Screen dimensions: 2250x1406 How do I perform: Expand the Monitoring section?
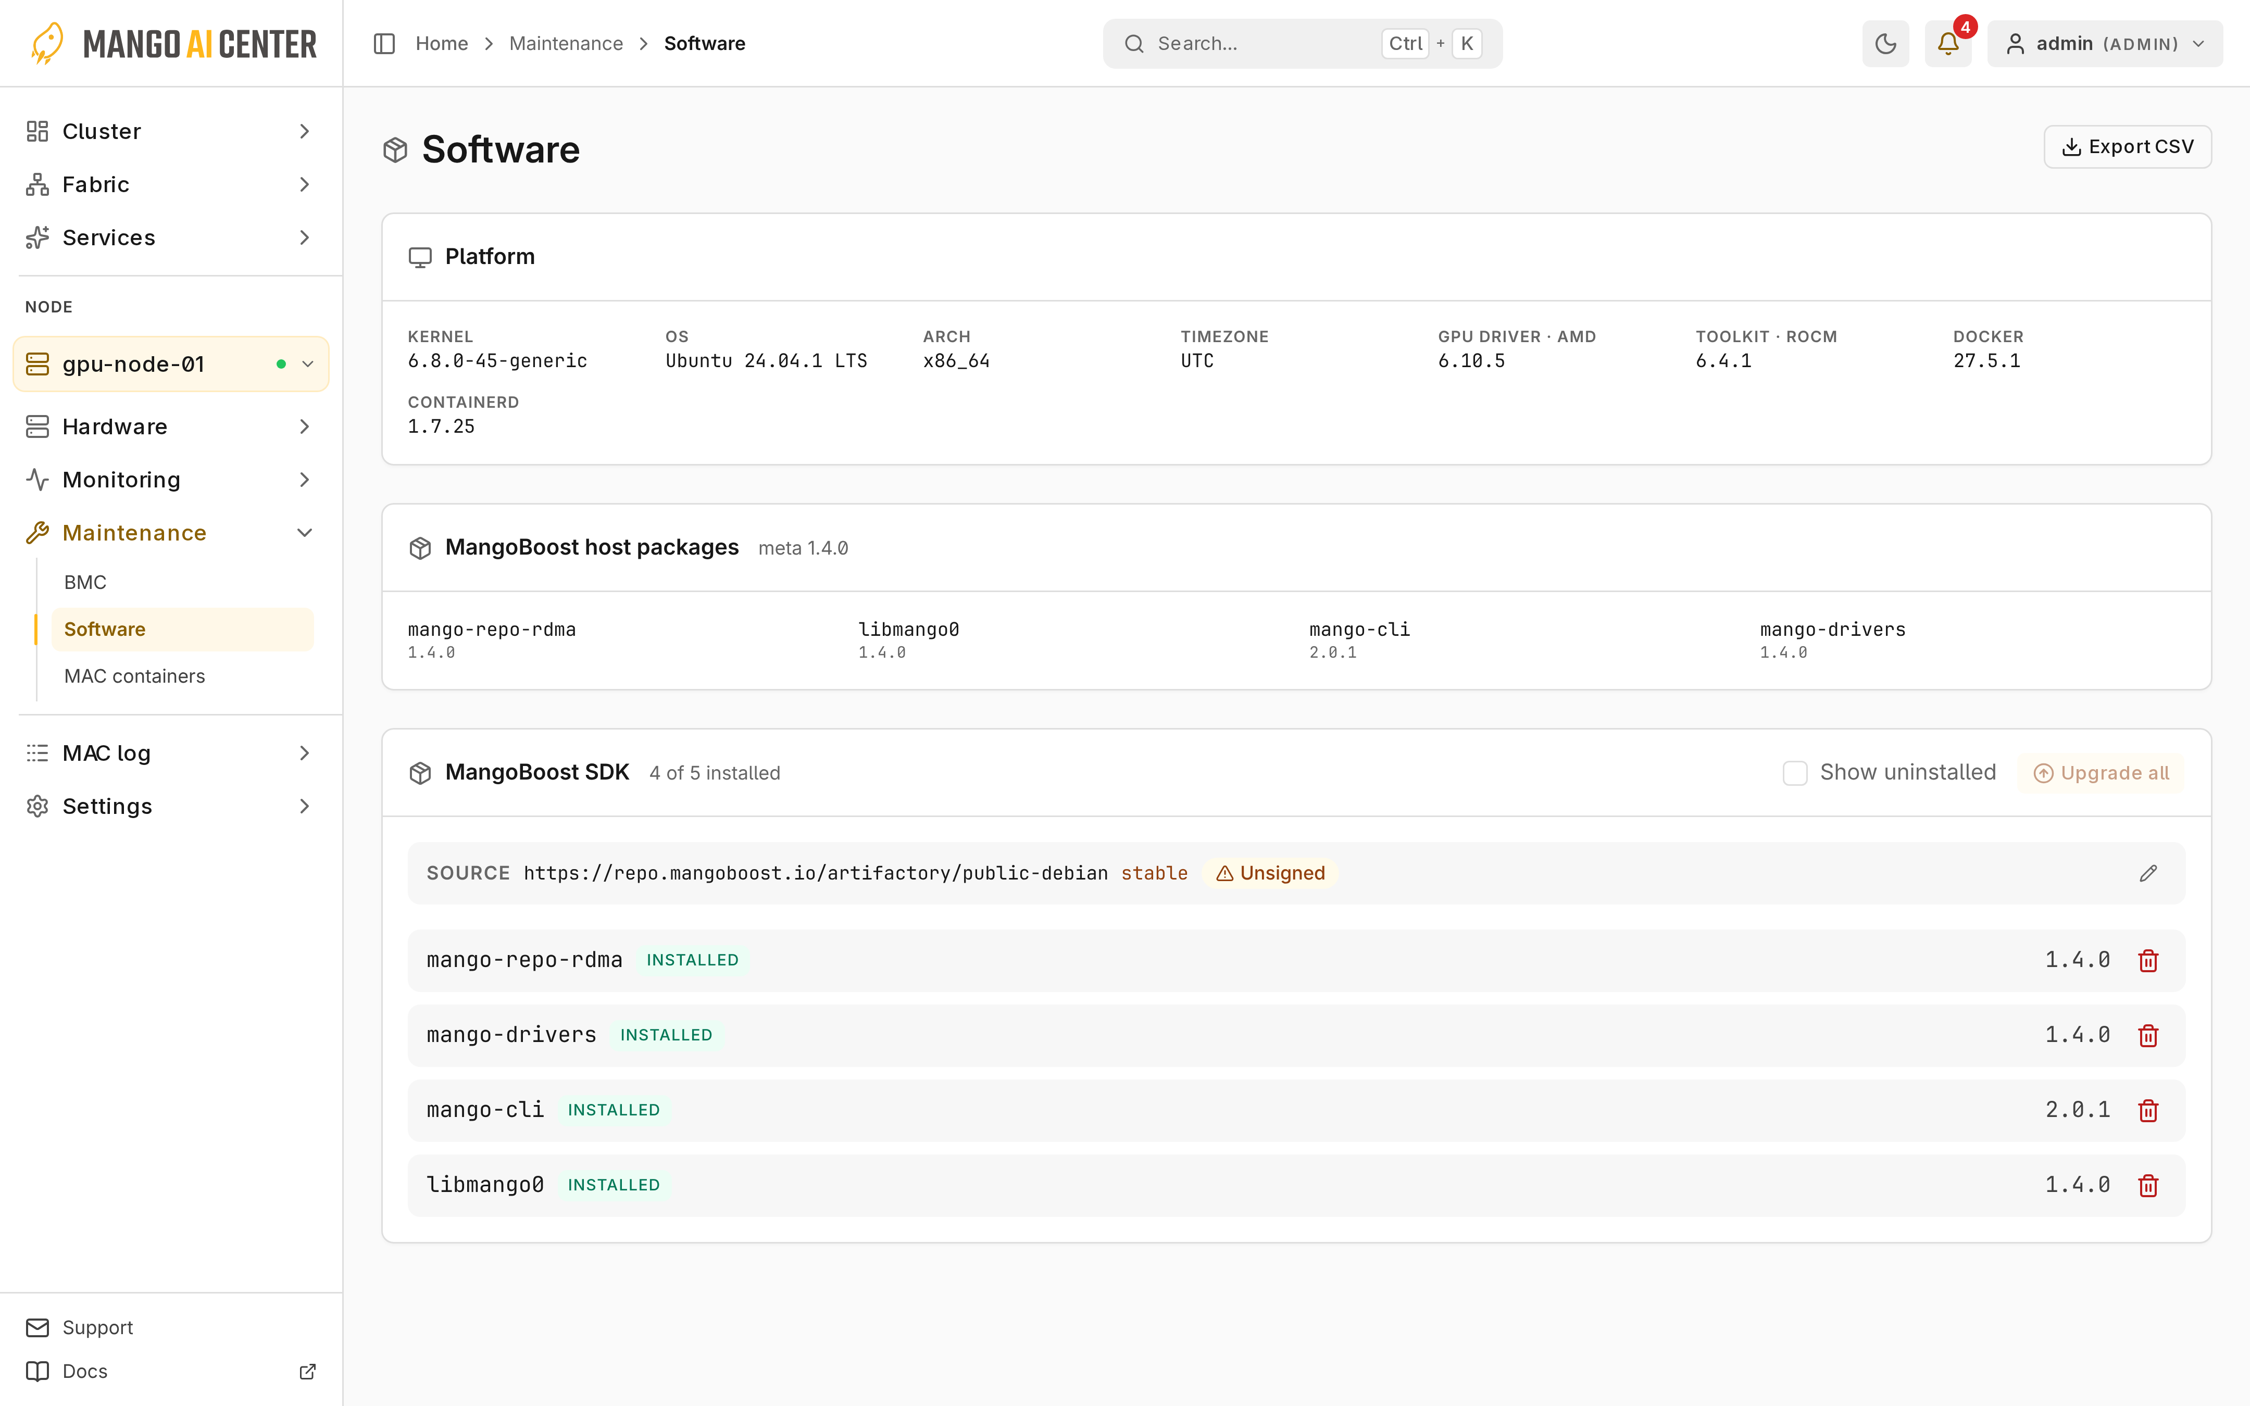[x=171, y=479]
